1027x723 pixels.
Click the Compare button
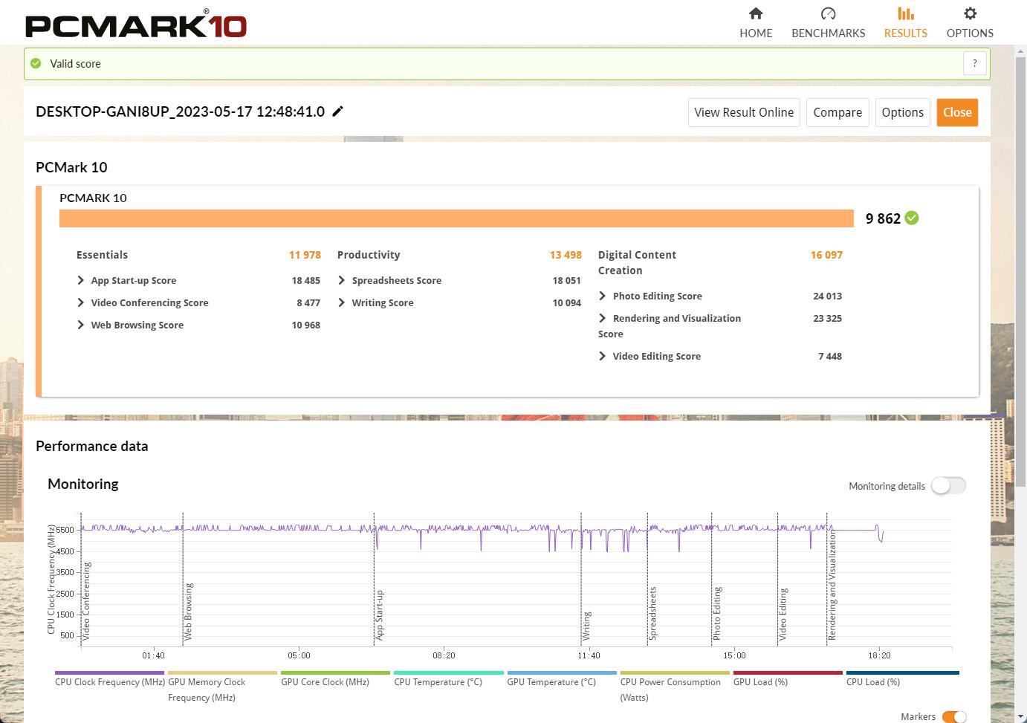coord(838,113)
